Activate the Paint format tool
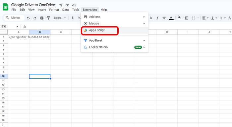 pos(48,18)
